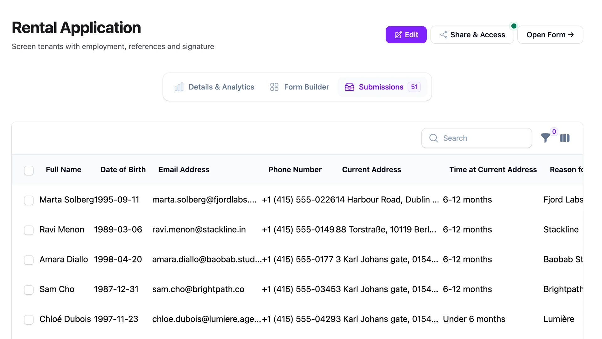Click Time at Current Address header
This screenshot has height=339, width=602.
click(493, 169)
